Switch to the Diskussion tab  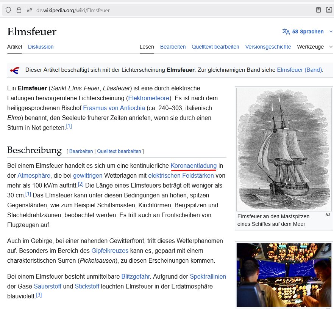(41, 47)
